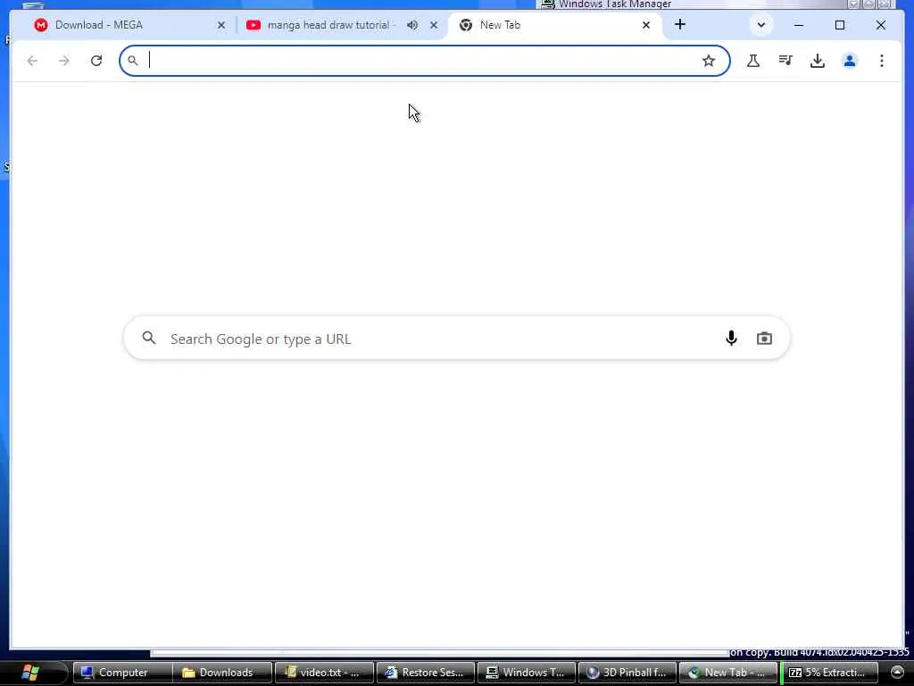This screenshot has width=914, height=686.
Task: Switch to the Computer taskbar window
Action: [x=122, y=673]
